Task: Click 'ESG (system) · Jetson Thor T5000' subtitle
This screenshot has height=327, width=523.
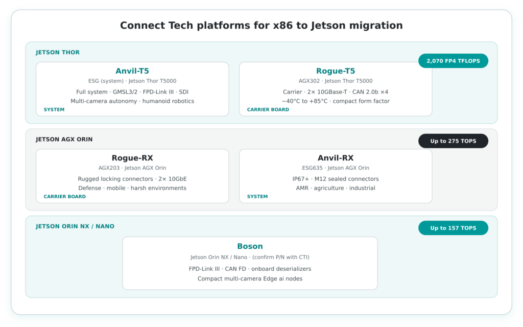Action: [x=132, y=81]
